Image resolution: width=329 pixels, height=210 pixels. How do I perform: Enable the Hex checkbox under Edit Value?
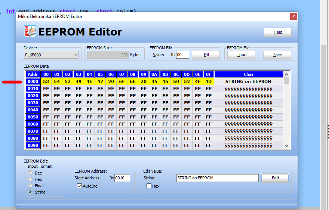149,186
